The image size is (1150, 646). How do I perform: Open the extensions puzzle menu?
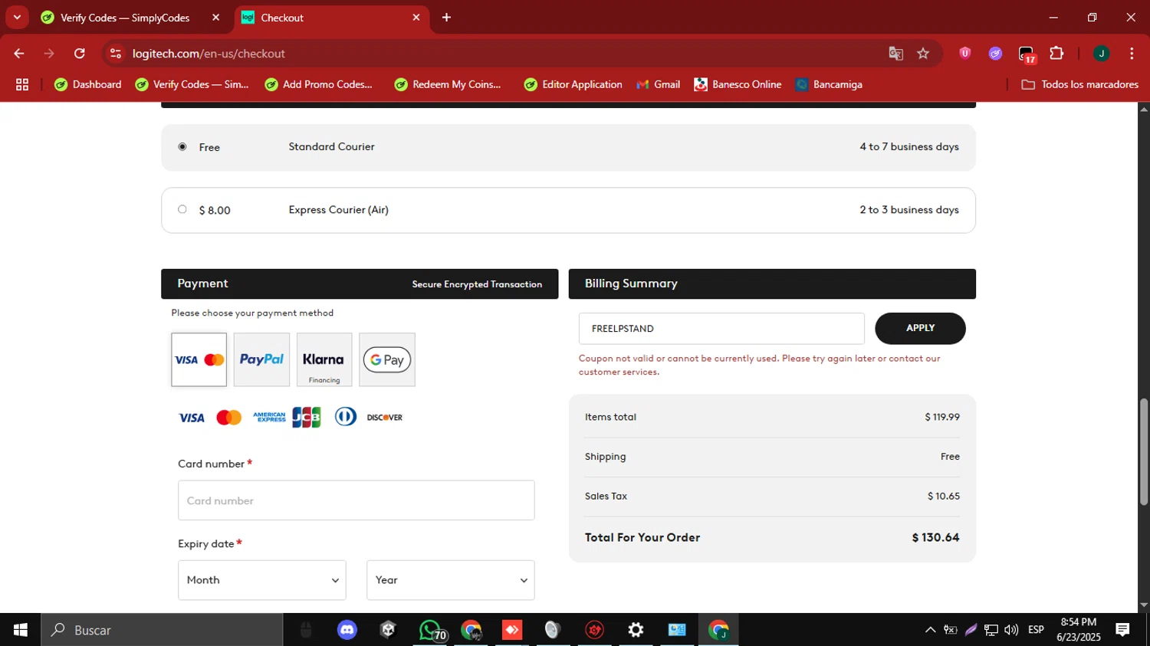pos(1056,54)
